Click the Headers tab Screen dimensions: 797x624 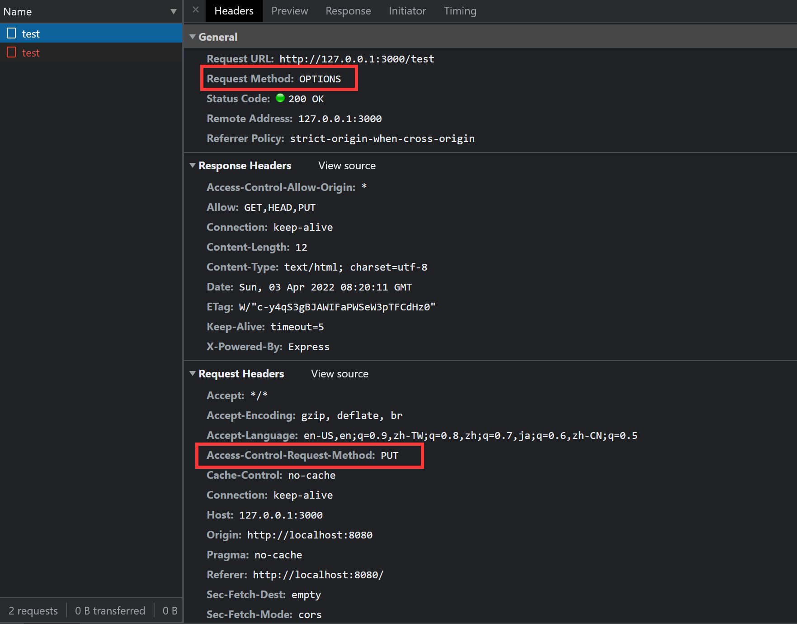point(234,11)
